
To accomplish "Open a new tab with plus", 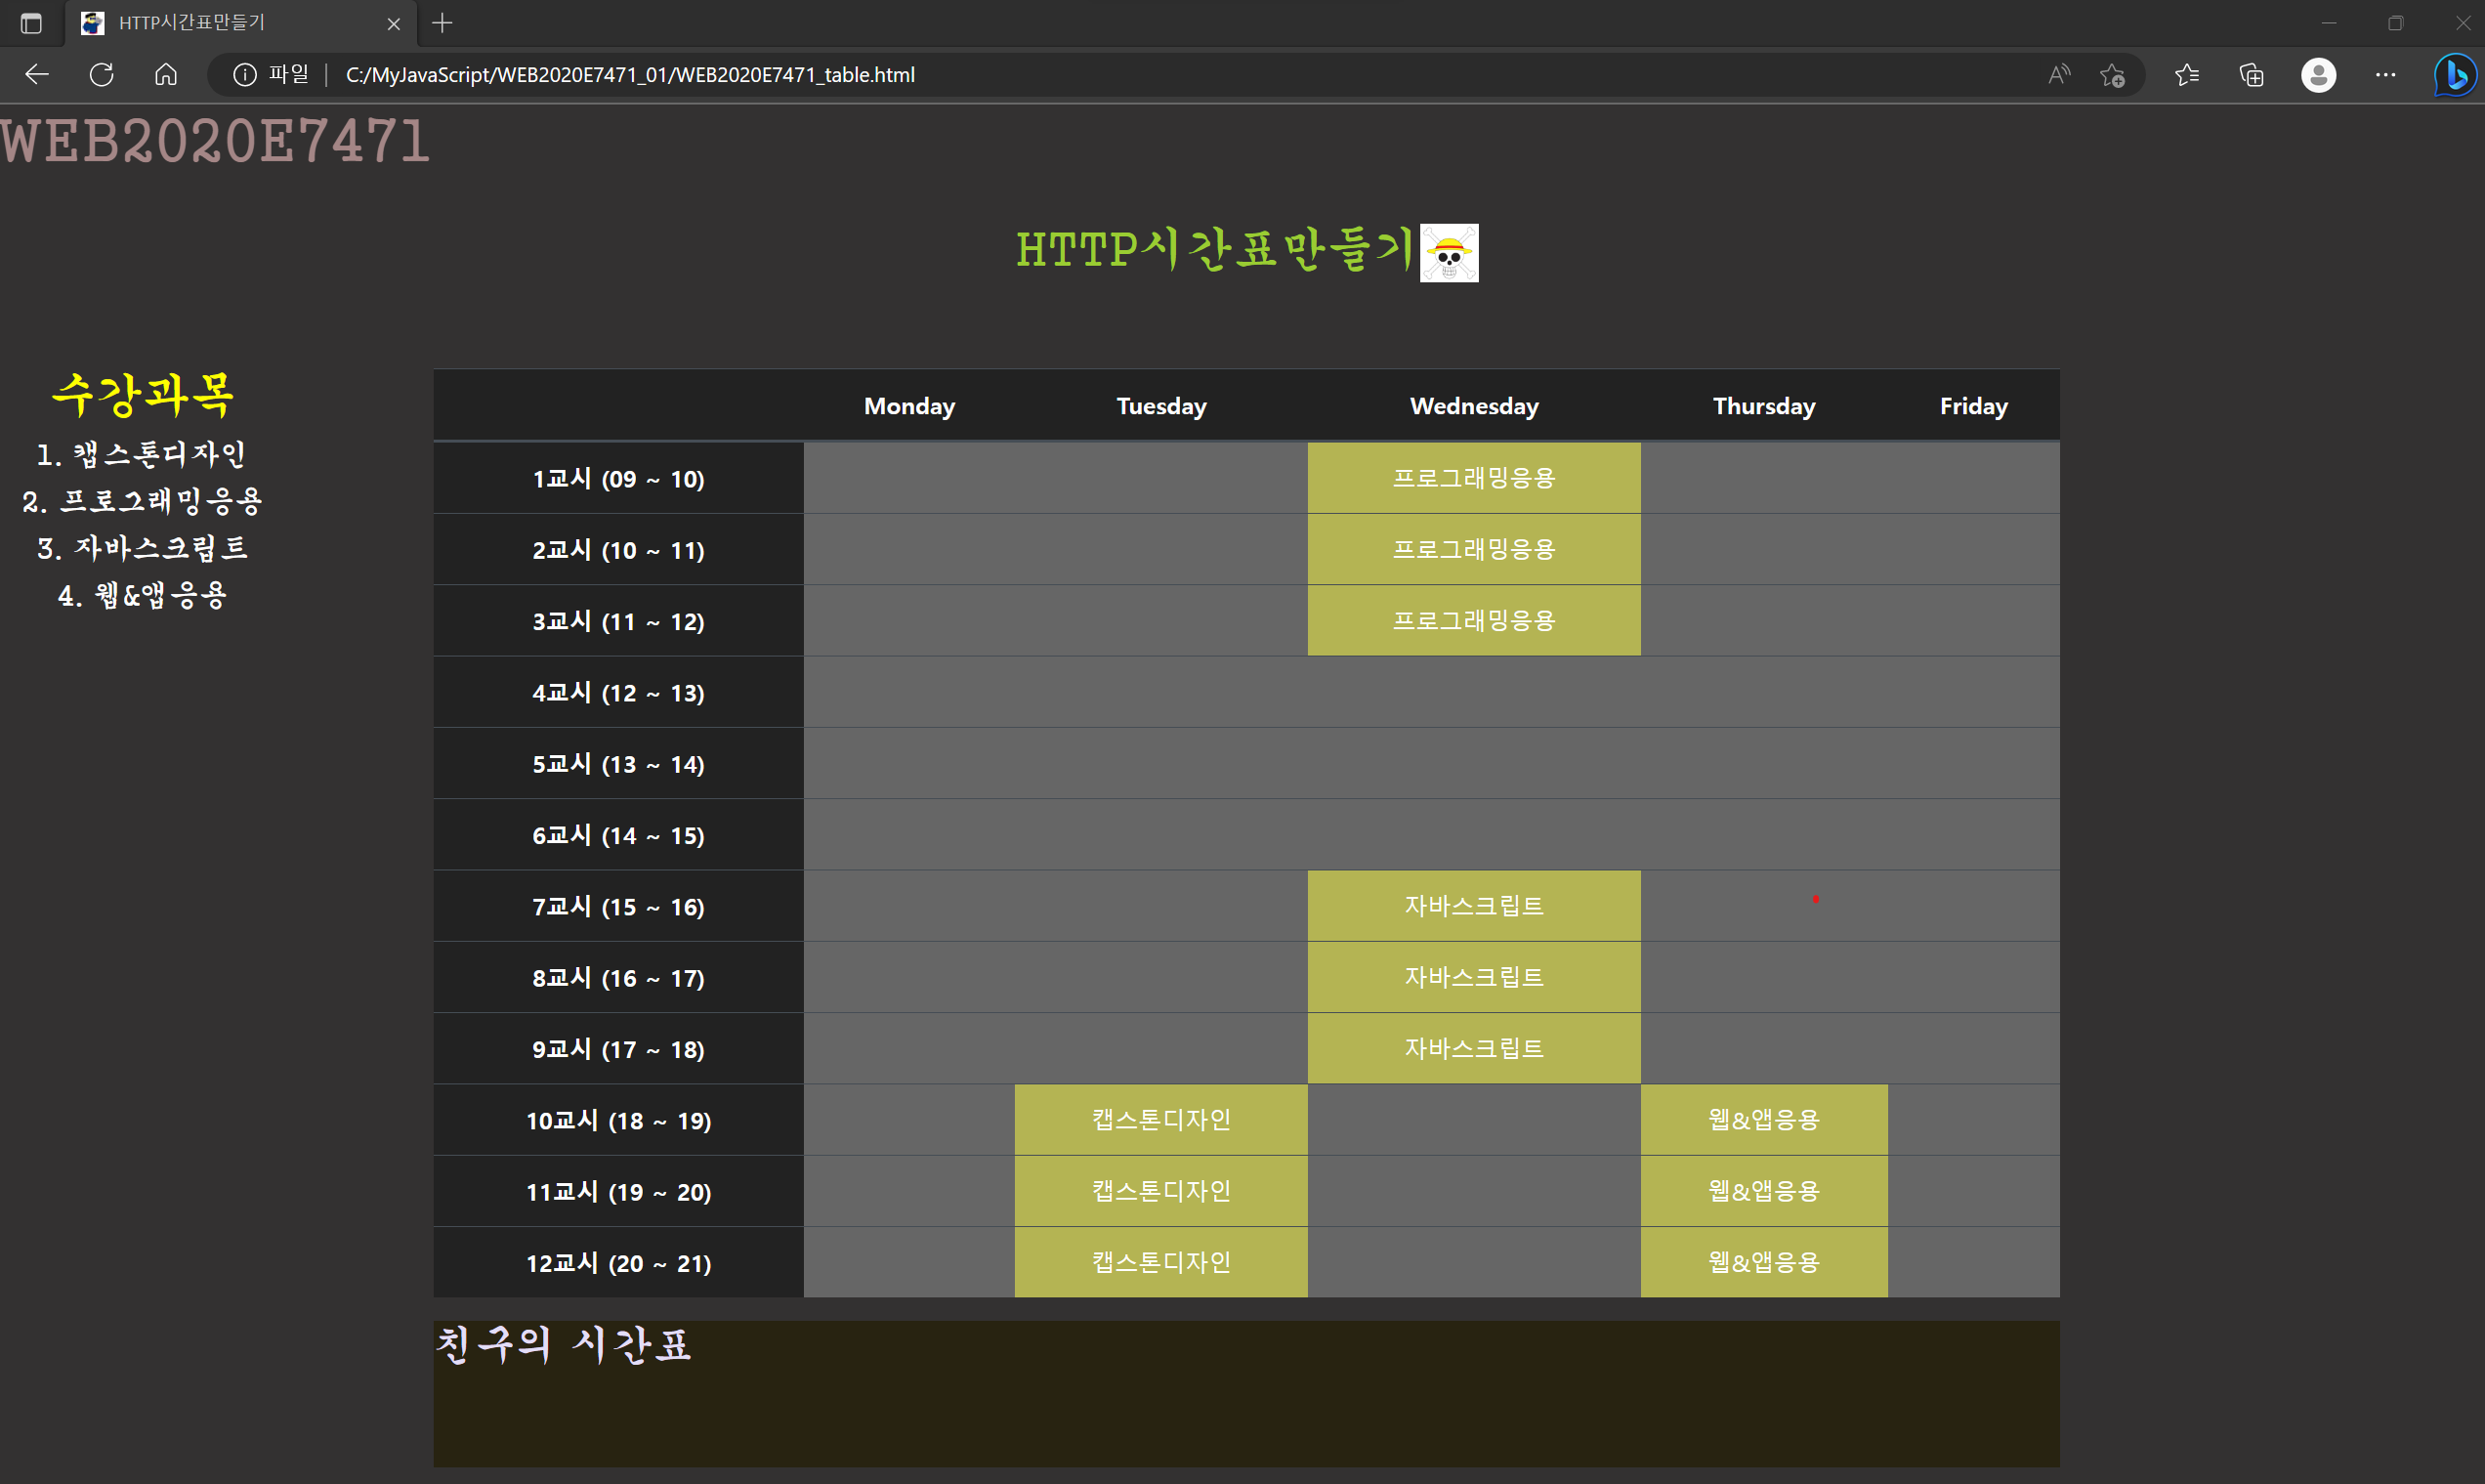I will pos(442,23).
